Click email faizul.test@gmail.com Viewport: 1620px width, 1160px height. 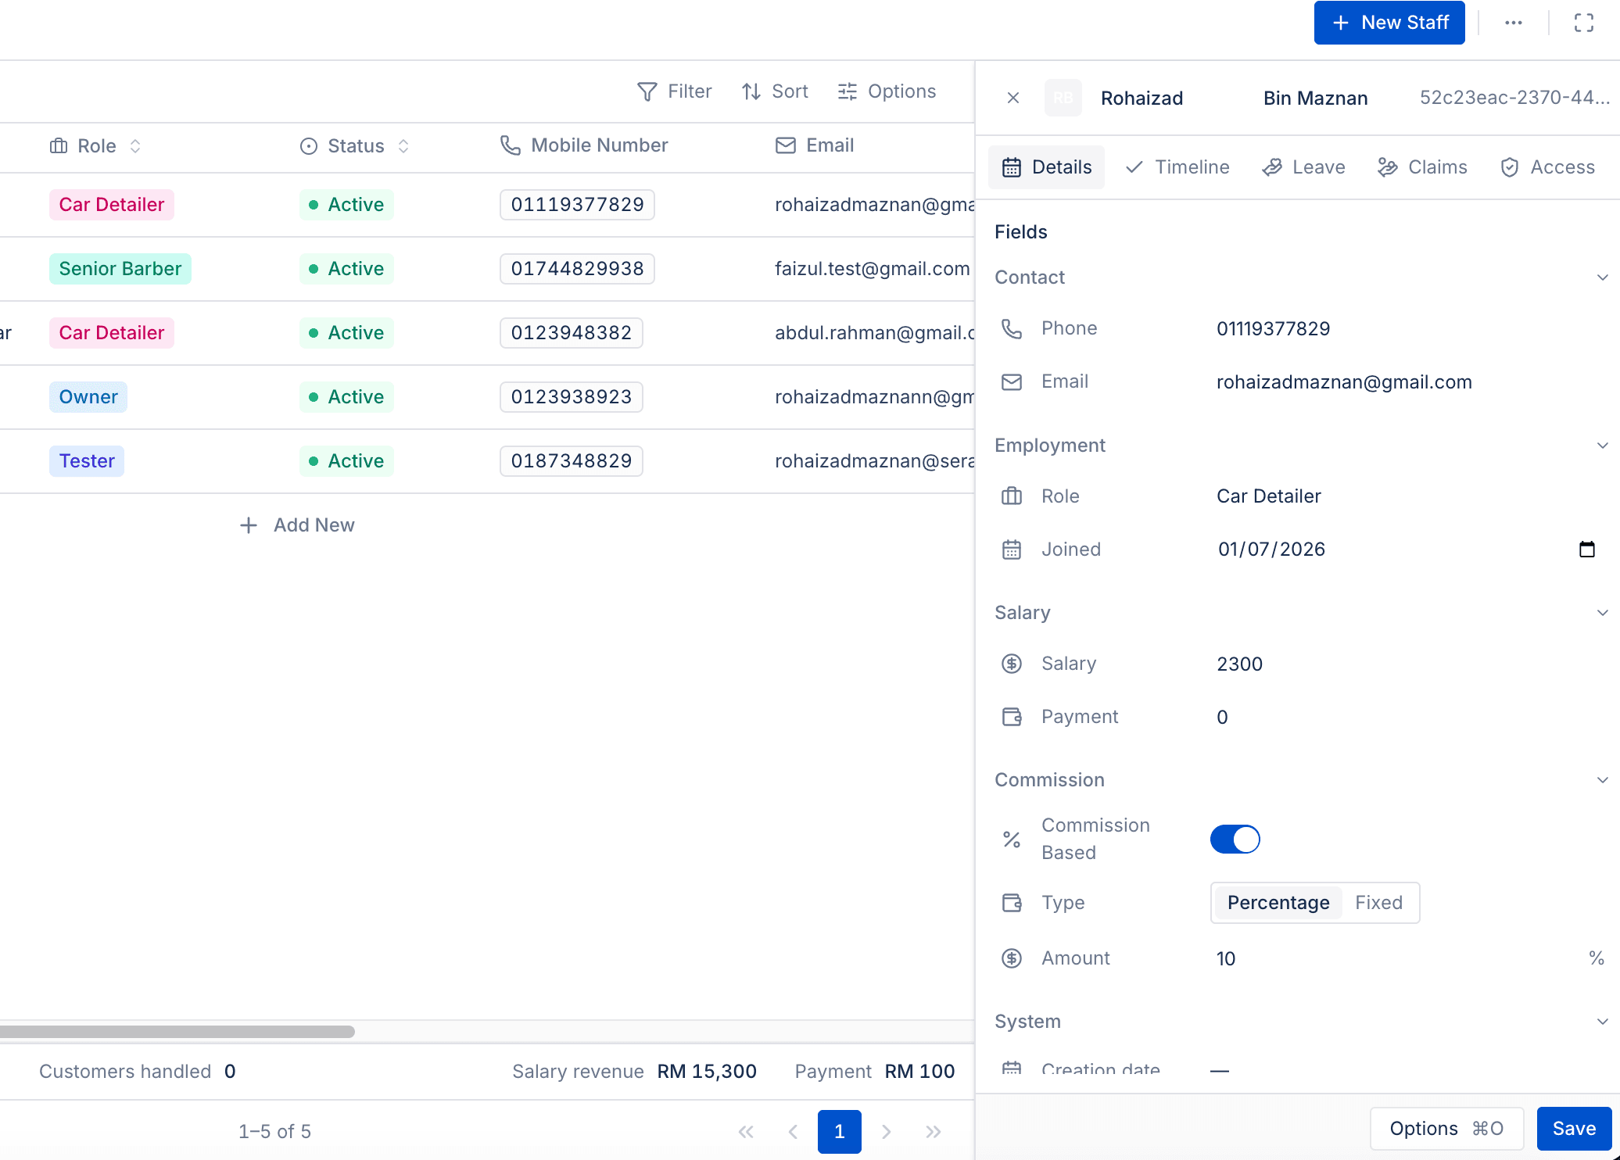pos(872,269)
